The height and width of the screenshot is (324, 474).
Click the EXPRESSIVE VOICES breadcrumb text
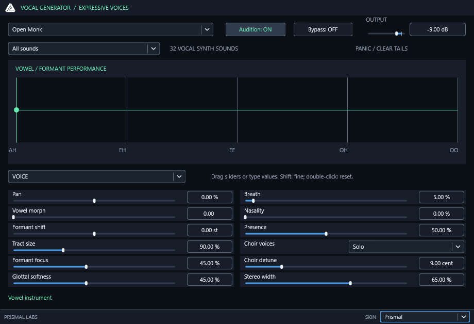coord(104,8)
